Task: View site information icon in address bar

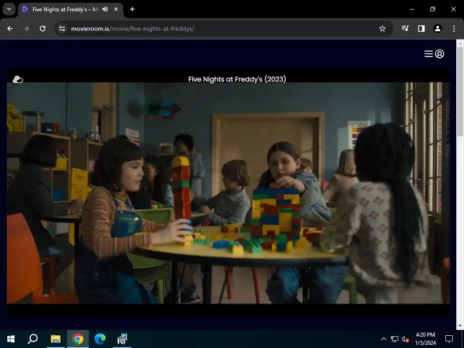Action: point(62,29)
